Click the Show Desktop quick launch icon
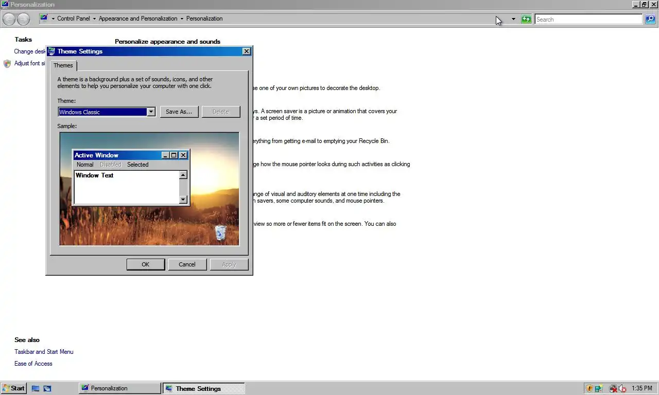Image resolution: width=659 pixels, height=395 pixels. (x=36, y=388)
